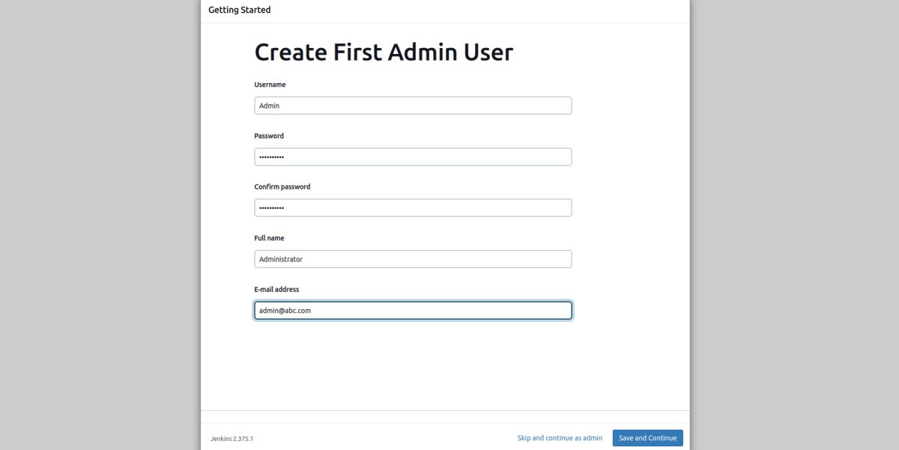Viewport: 899px width, 450px height.
Task: Click into the Full name field
Action: click(x=413, y=259)
